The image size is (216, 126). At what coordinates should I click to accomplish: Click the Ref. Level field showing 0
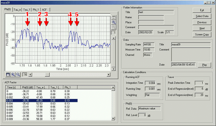142,115
